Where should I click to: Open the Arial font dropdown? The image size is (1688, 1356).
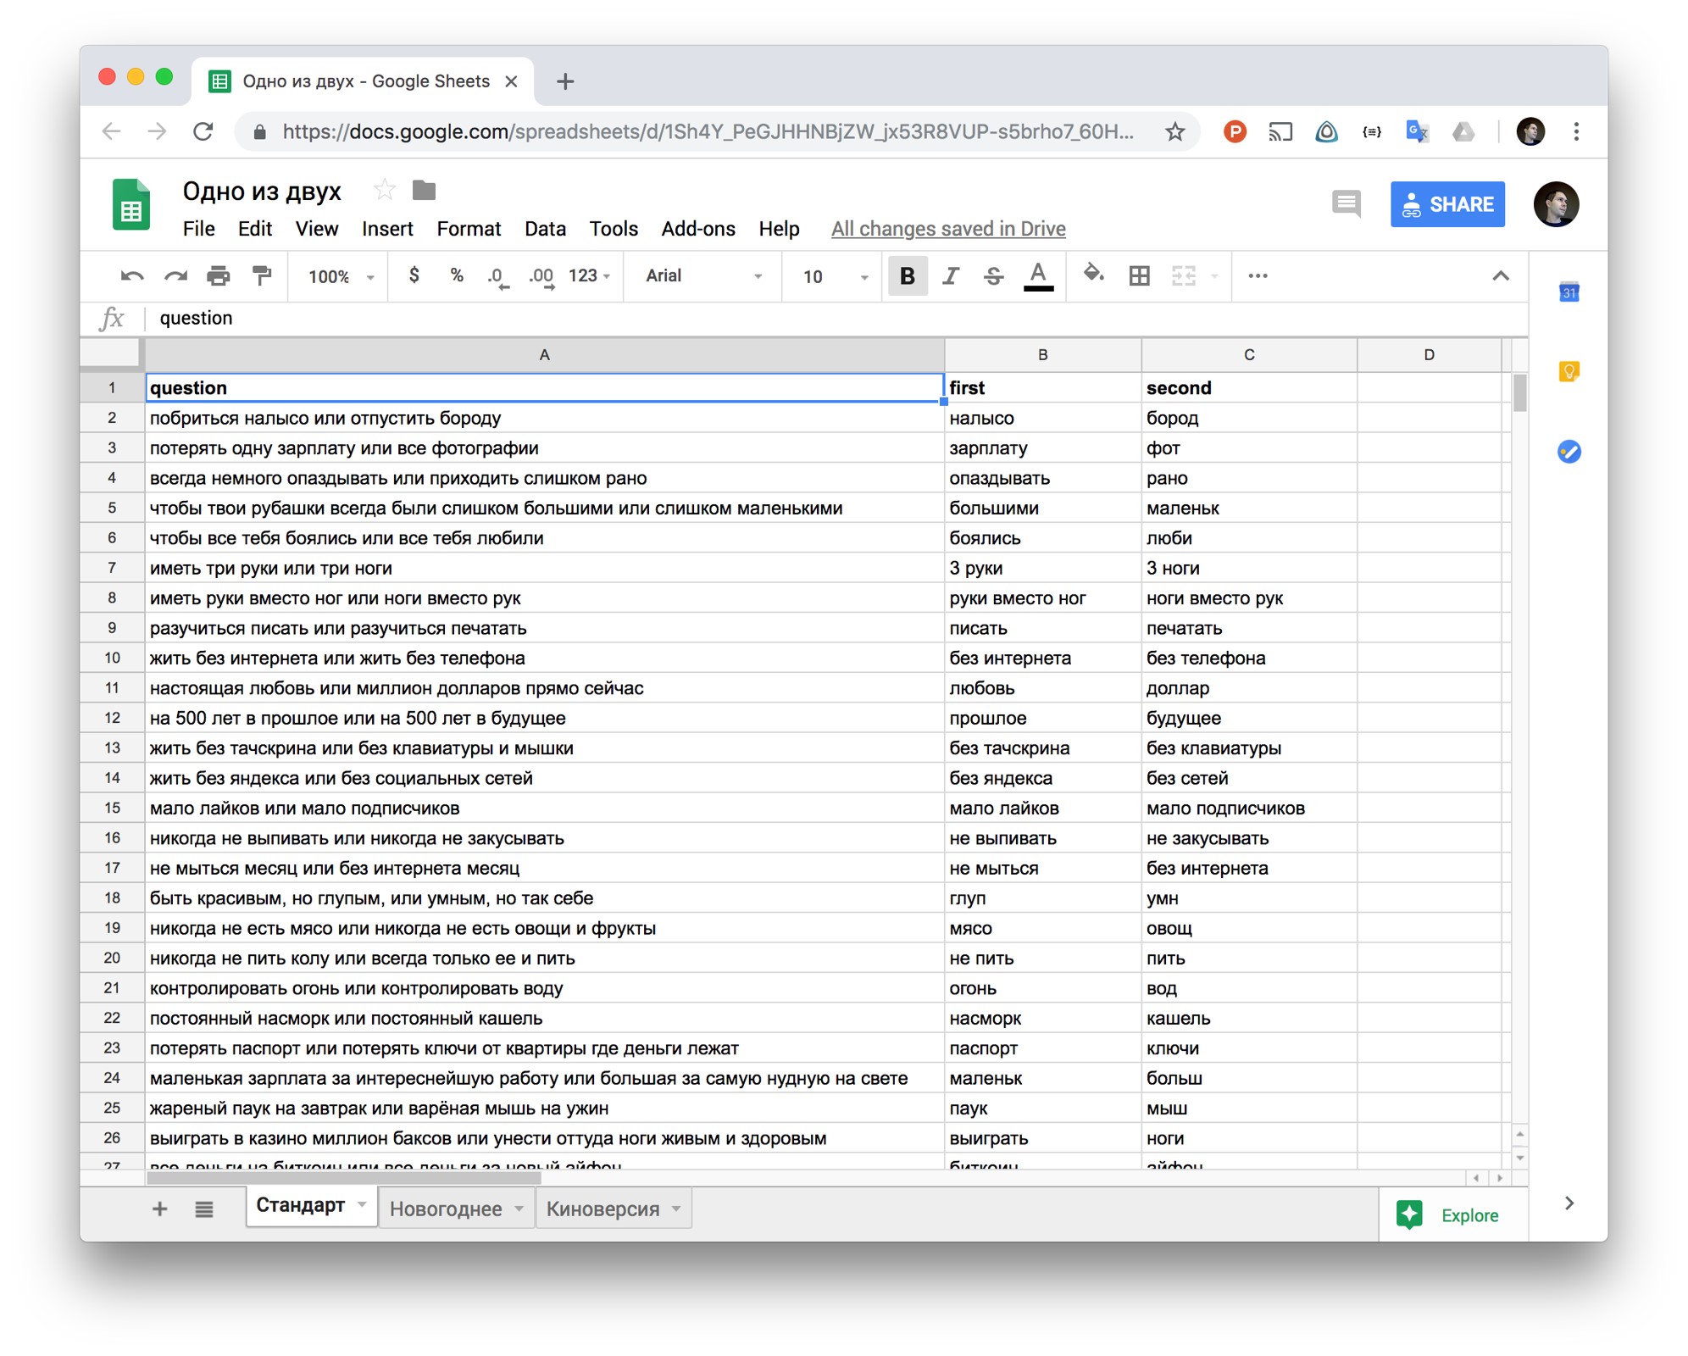[x=702, y=275]
